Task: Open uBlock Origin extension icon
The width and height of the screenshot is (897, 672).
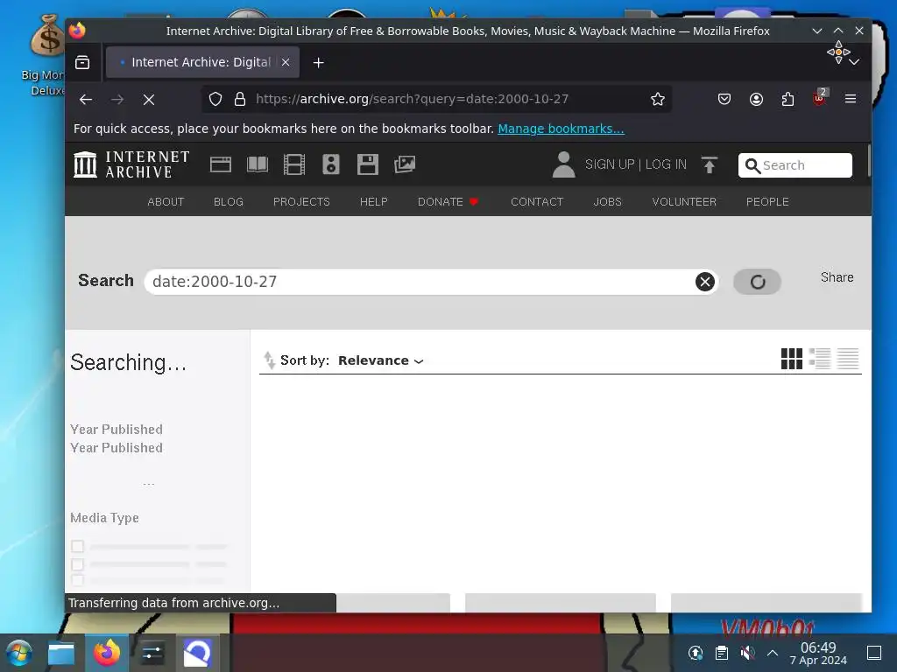Action: coord(820,98)
